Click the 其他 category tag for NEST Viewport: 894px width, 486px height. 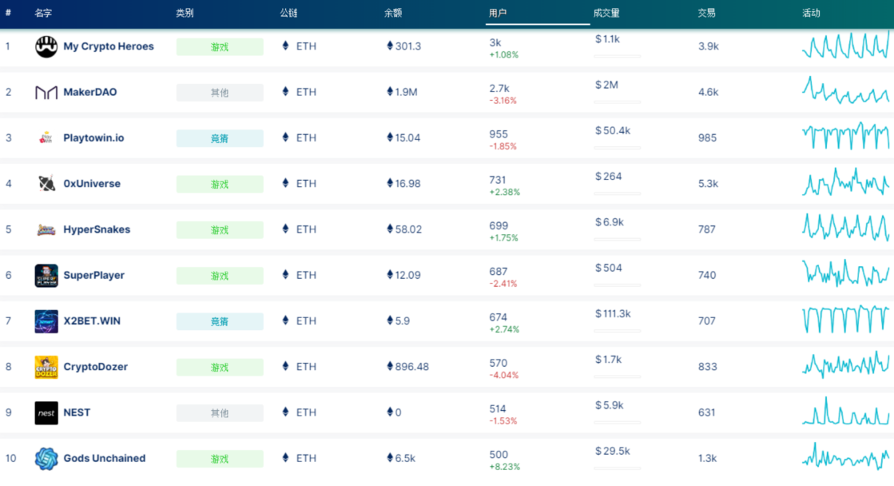(220, 413)
